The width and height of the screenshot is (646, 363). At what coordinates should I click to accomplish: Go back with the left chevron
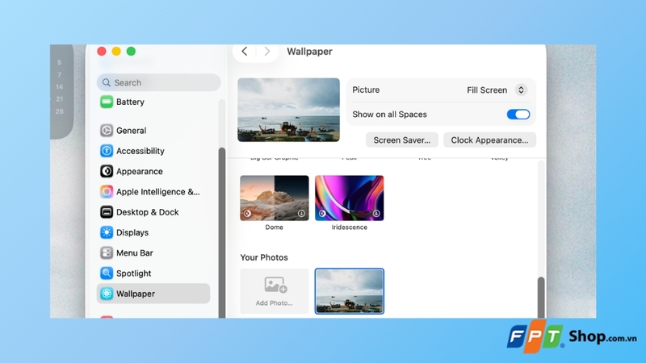(245, 51)
